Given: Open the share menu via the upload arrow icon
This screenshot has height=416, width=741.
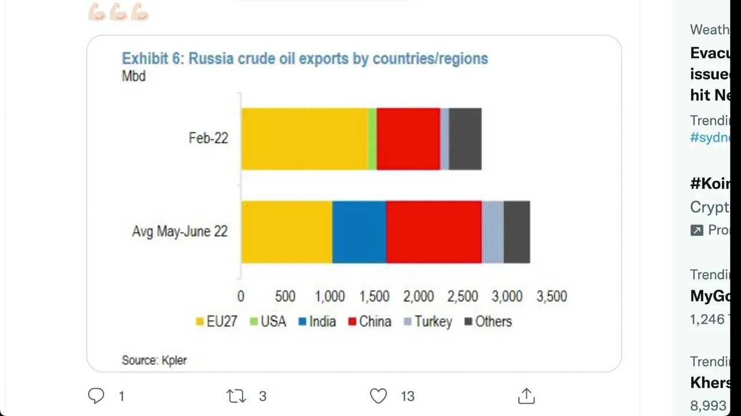Looking at the screenshot, I should point(526,396).
